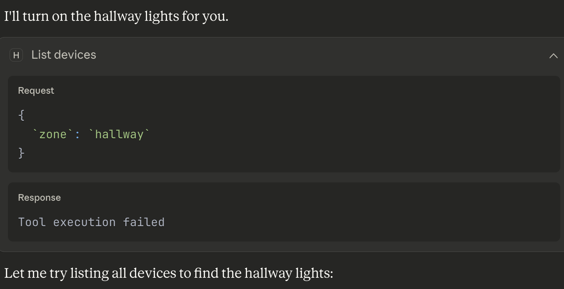This screenshot has width=564, height=289.
Task: Click the Response section label
Action: tap(39, 198)
